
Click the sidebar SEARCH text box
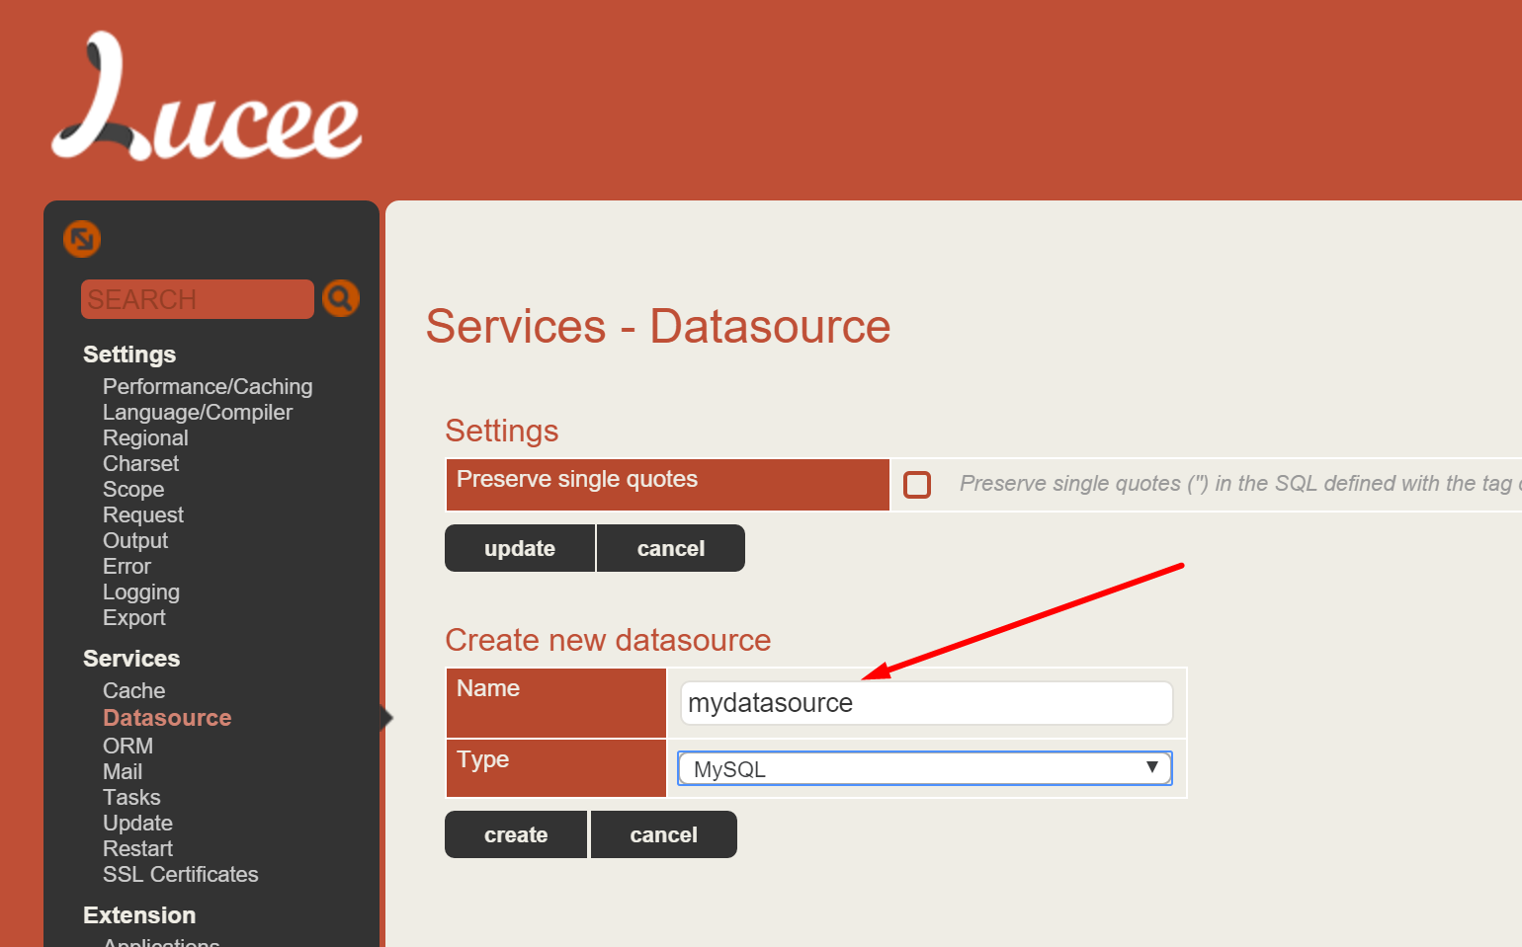coord(197,299)
